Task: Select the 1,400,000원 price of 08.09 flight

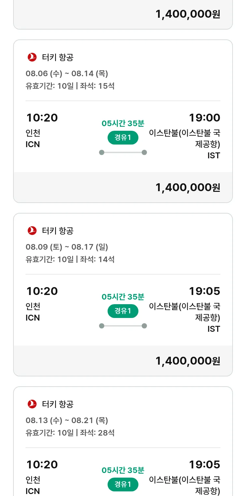Action: tap(188, 361)
